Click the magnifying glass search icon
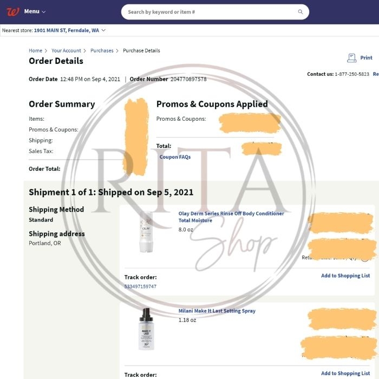 (300, 12)
